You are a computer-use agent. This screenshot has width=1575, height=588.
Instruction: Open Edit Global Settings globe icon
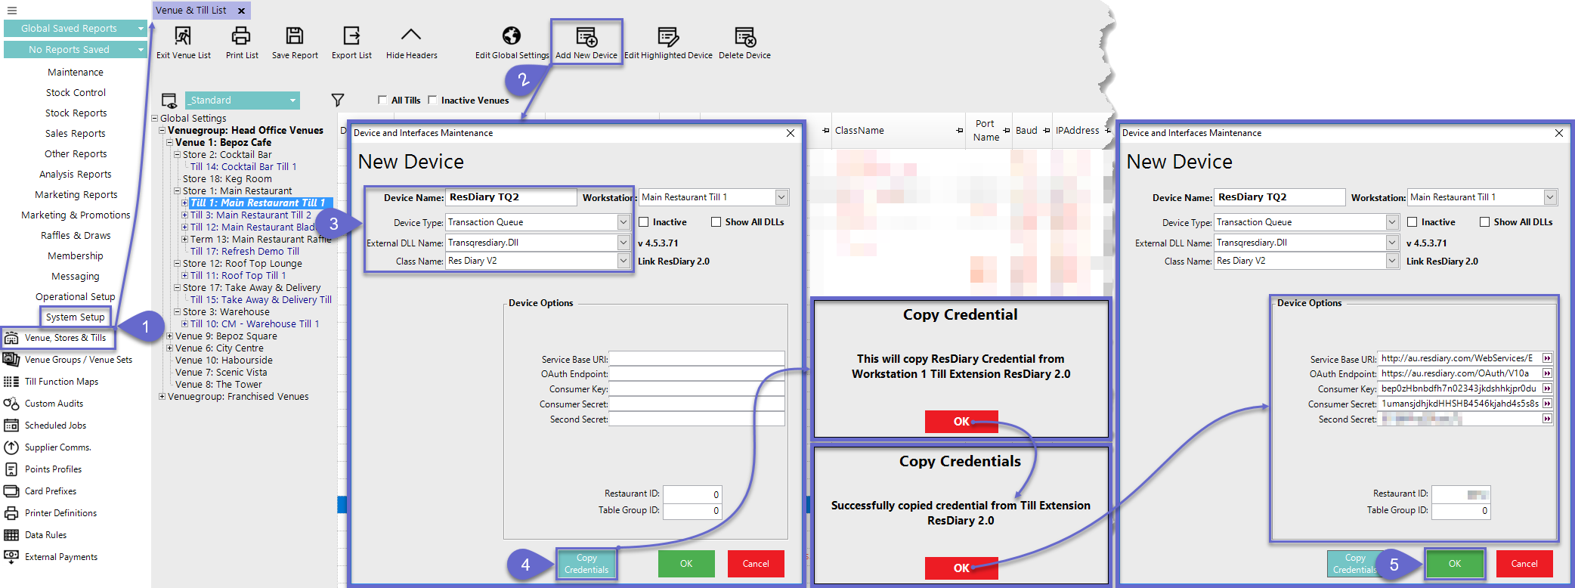(512, 36)
